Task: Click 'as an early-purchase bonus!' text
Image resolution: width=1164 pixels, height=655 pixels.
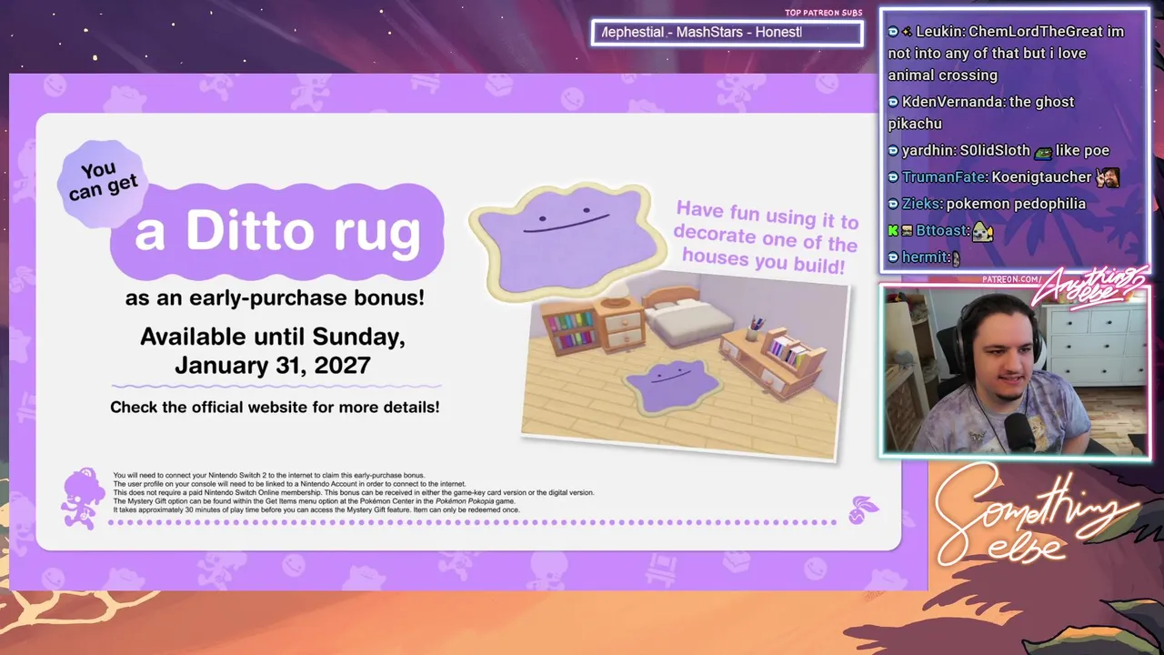Action: point(275,298)
